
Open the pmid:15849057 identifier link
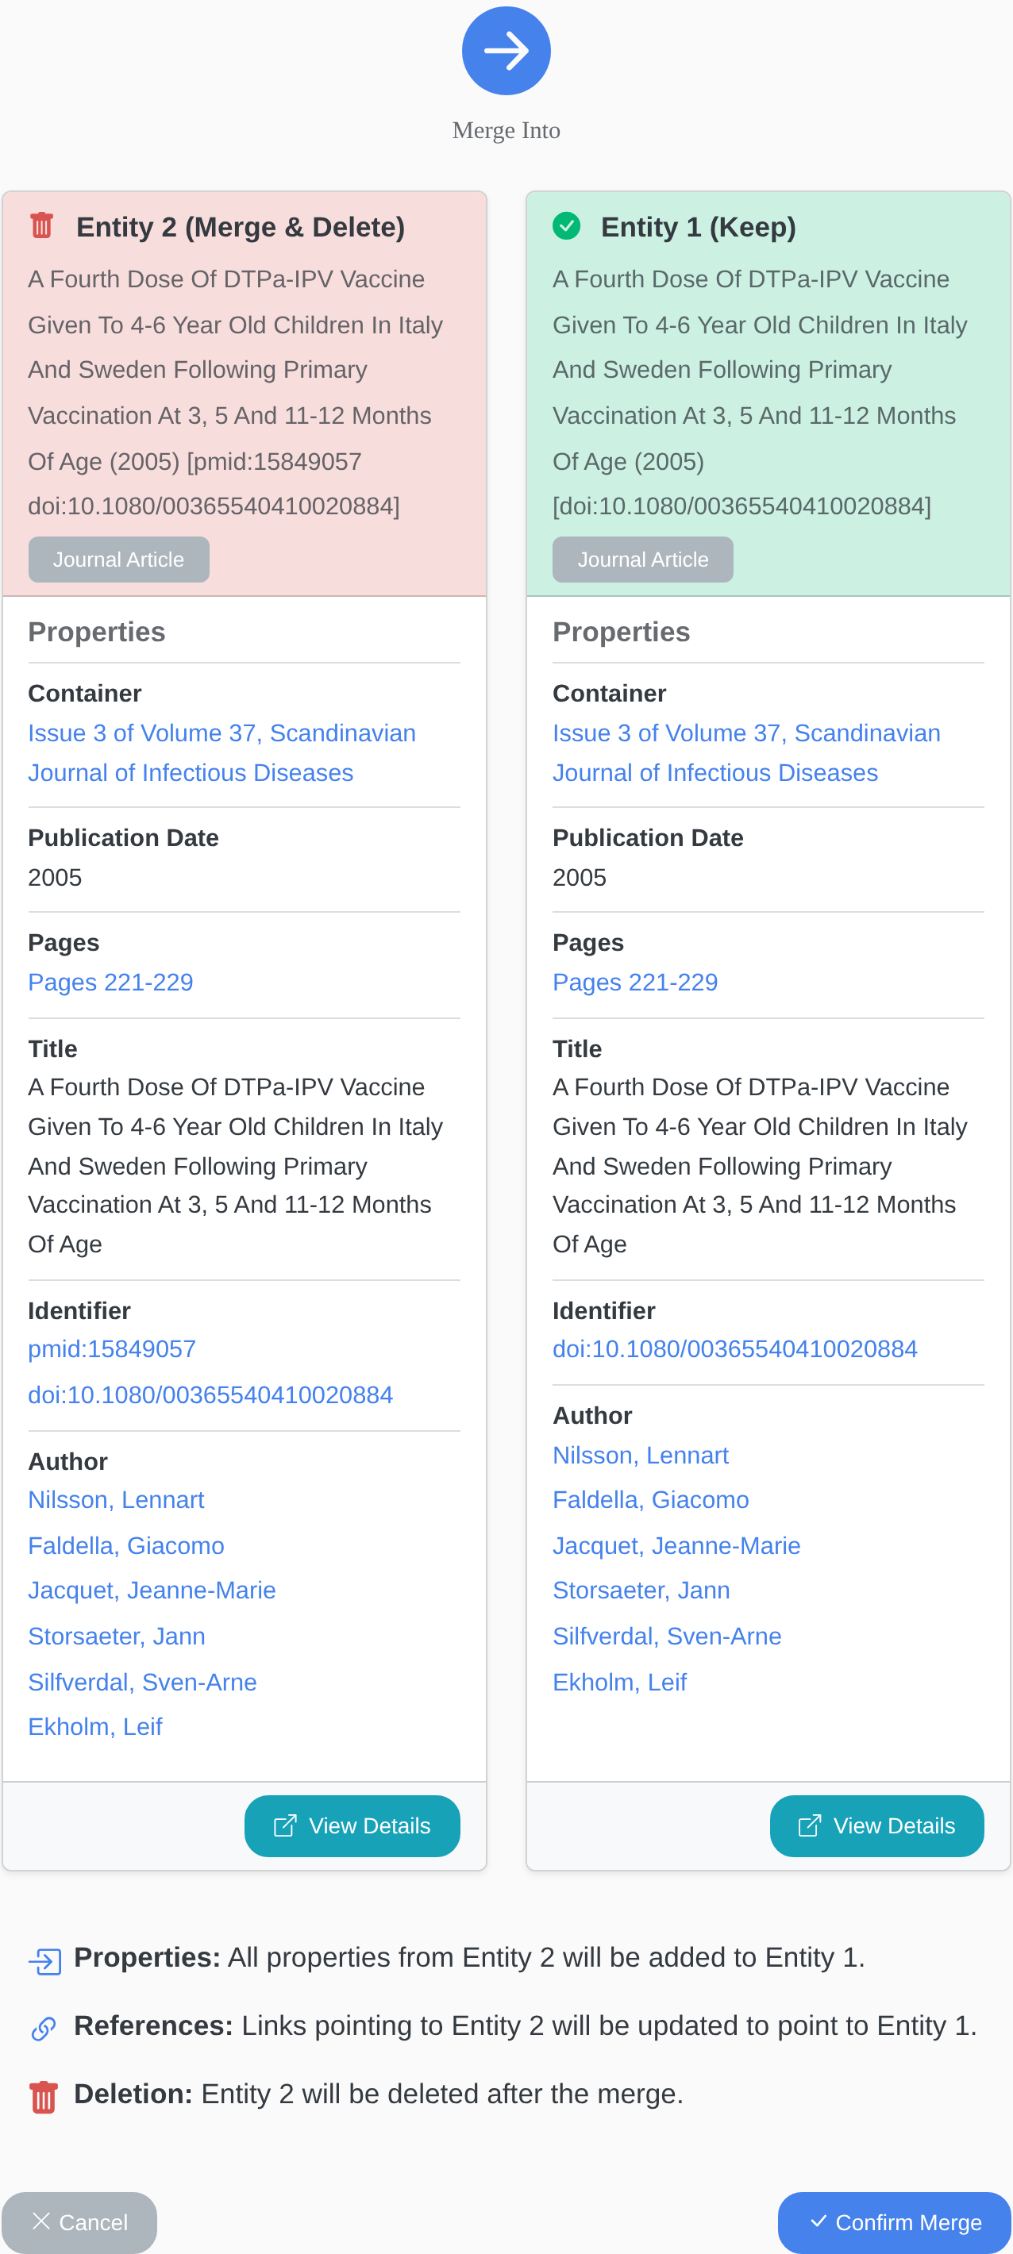click(112, 1348)
